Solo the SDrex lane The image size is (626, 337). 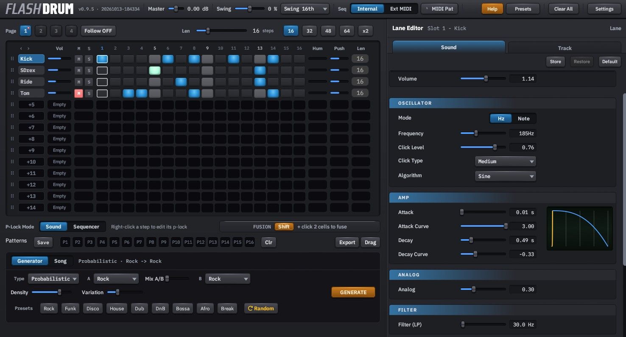(89, 70)
